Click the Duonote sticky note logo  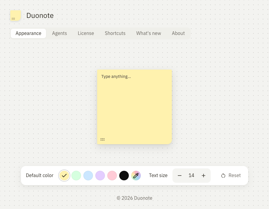16,16
